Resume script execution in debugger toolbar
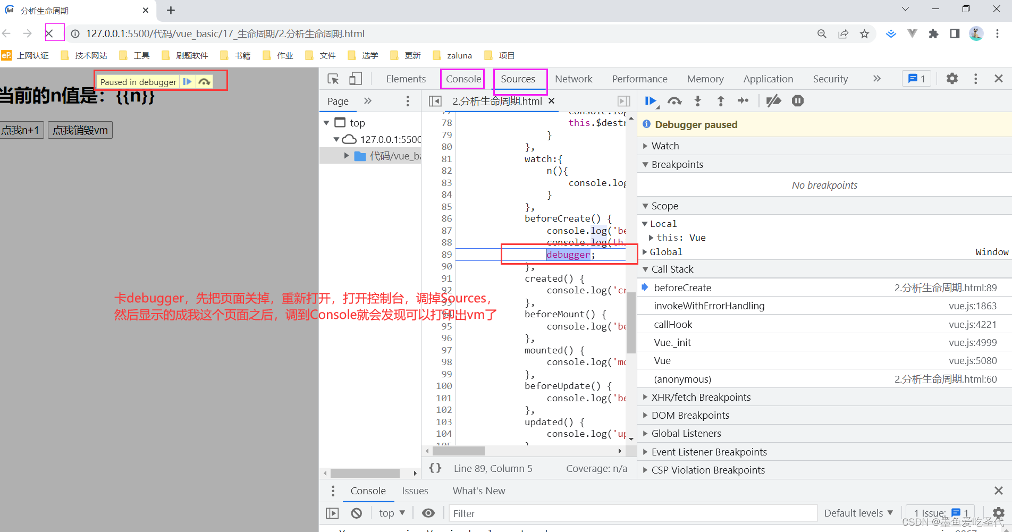This screenshot has width=1012, height=532. tap(651, 101)
